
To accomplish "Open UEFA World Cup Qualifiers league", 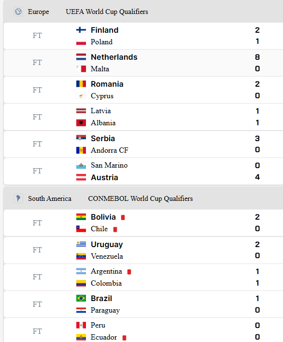I will pos(107,12).
